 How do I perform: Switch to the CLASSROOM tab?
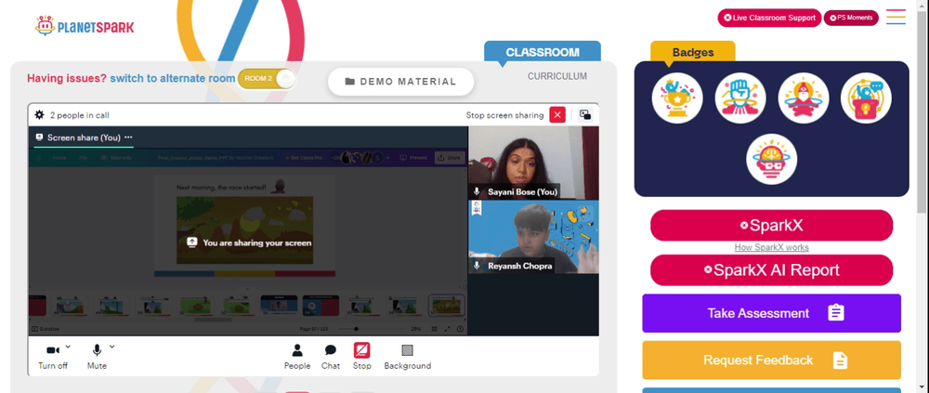tap(543, 52)
